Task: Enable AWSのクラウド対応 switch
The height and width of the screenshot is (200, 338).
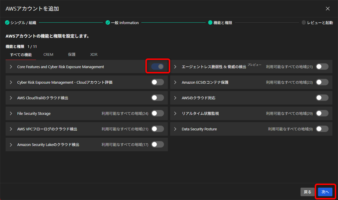Action: [322, 98]
